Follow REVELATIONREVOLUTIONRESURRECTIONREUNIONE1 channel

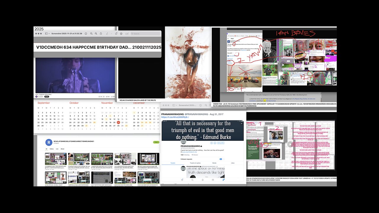156,142
